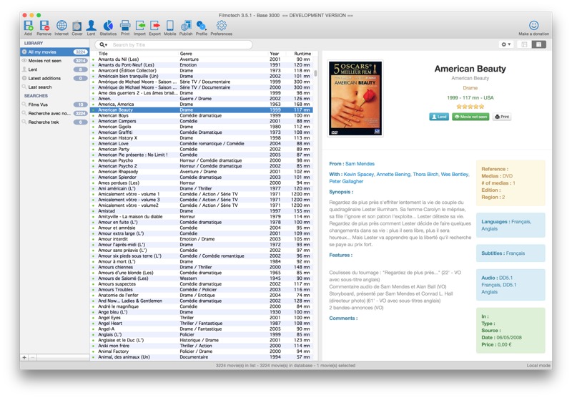Image resolution: width=572 pixels, height=398 pixels.
Task: Select Movies not seen list
Action: [x=55, y=61]
